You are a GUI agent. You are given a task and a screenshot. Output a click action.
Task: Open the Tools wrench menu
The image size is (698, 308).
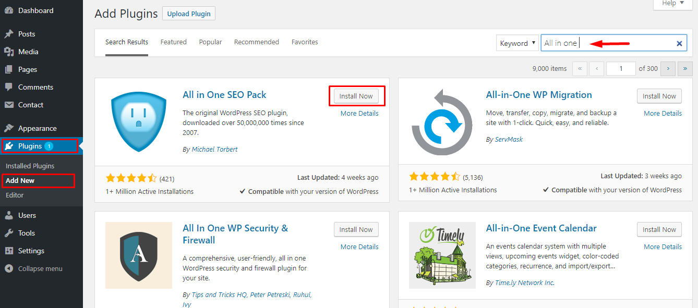click(26, 233)
